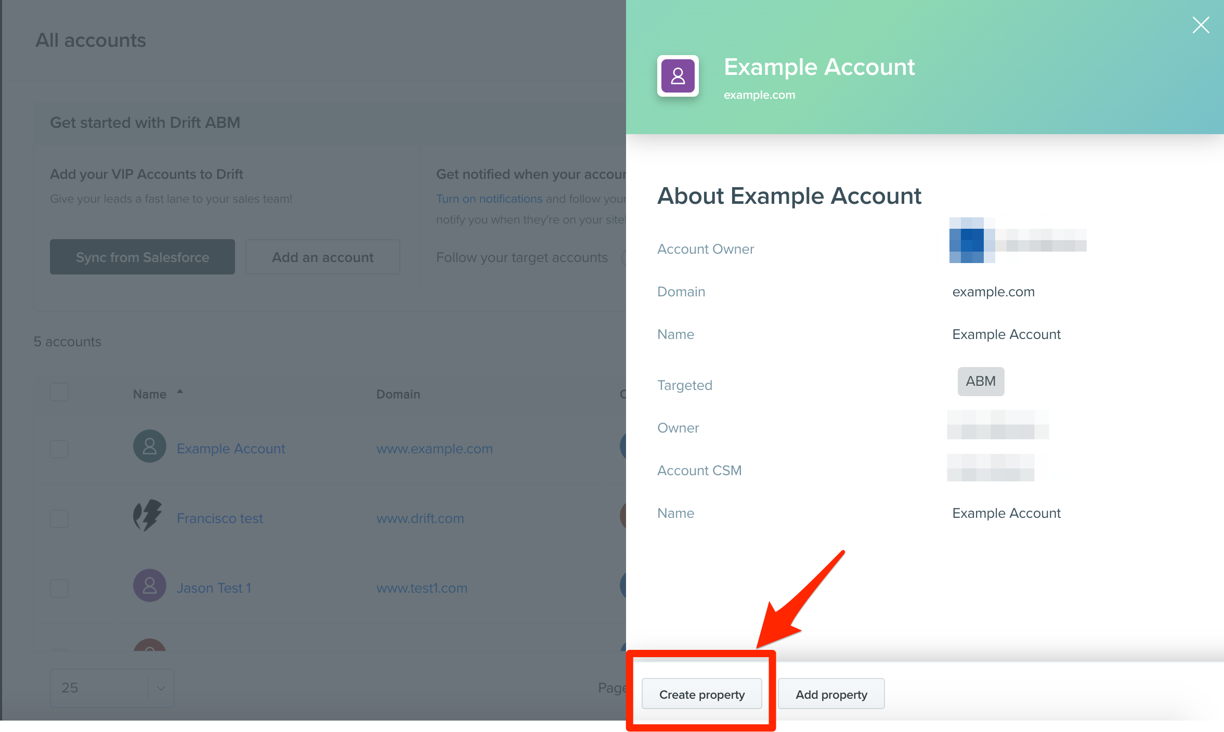The height and width of the screenshot is (732, 1224).
Task: Click example.com under the panel title
Action: (x=759, y=95)
